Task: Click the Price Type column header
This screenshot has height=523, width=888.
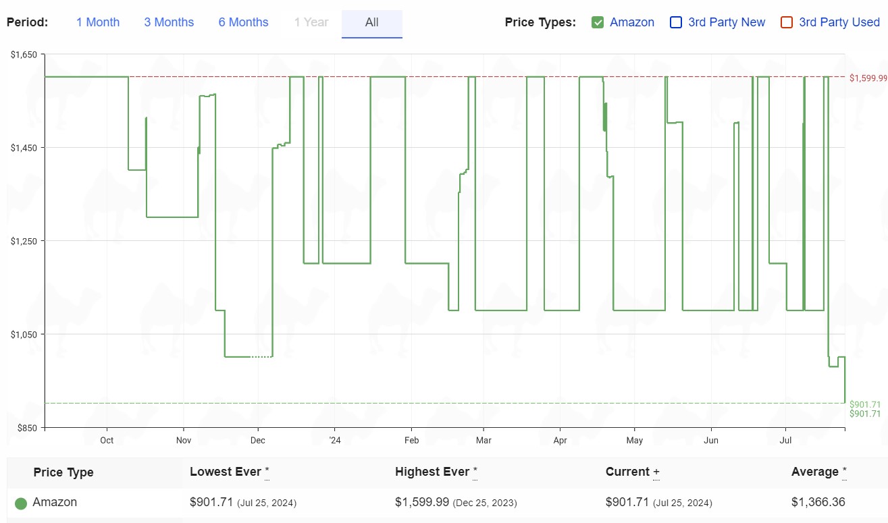Action: click(63, 472)
